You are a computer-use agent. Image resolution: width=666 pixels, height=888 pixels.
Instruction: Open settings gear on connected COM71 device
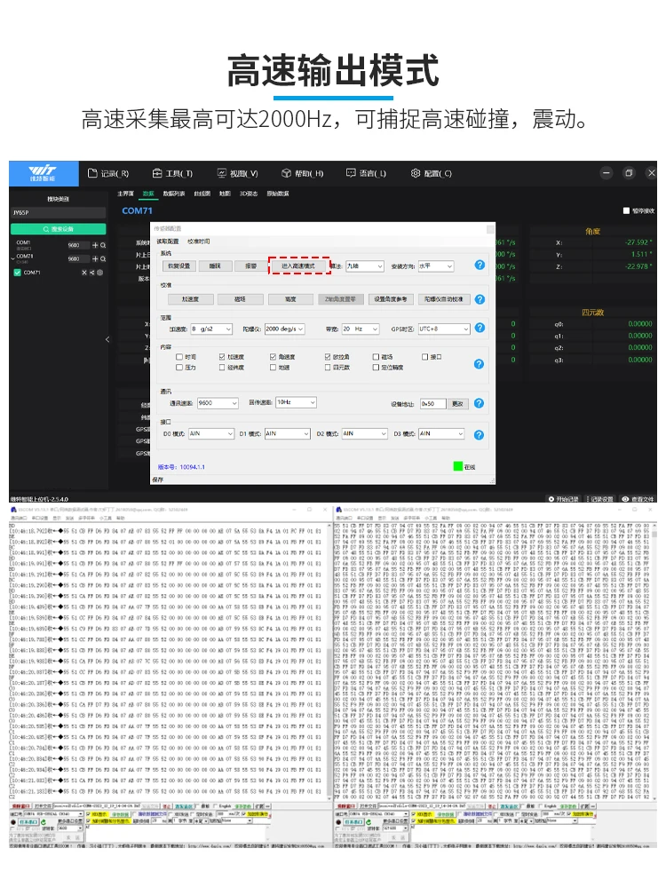click(99, 273)
